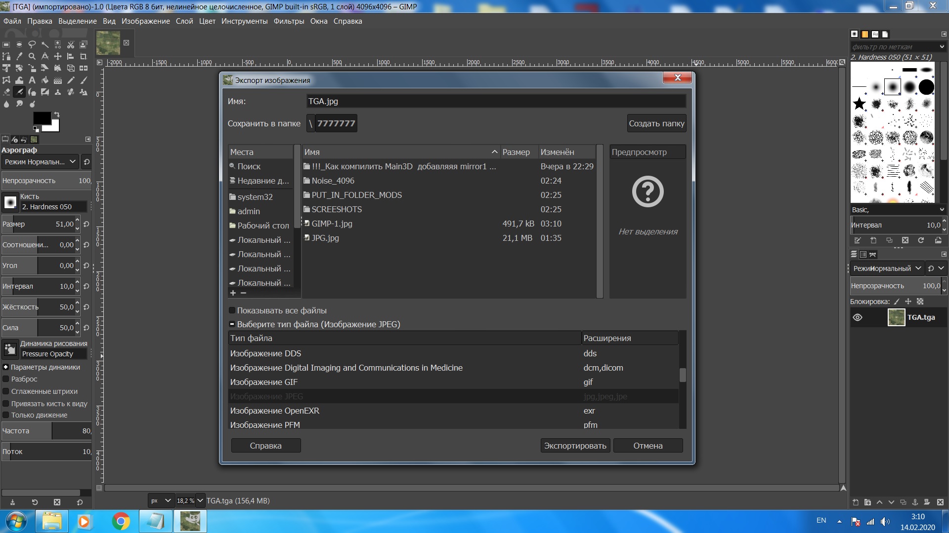The width and height of the screenshot is (949, 533).
Task: Select the Color Picker eyedropper tool
Action: (x=19, y=56)
